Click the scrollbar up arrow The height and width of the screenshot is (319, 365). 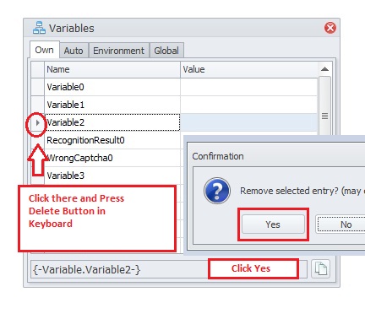pos(324,69)
